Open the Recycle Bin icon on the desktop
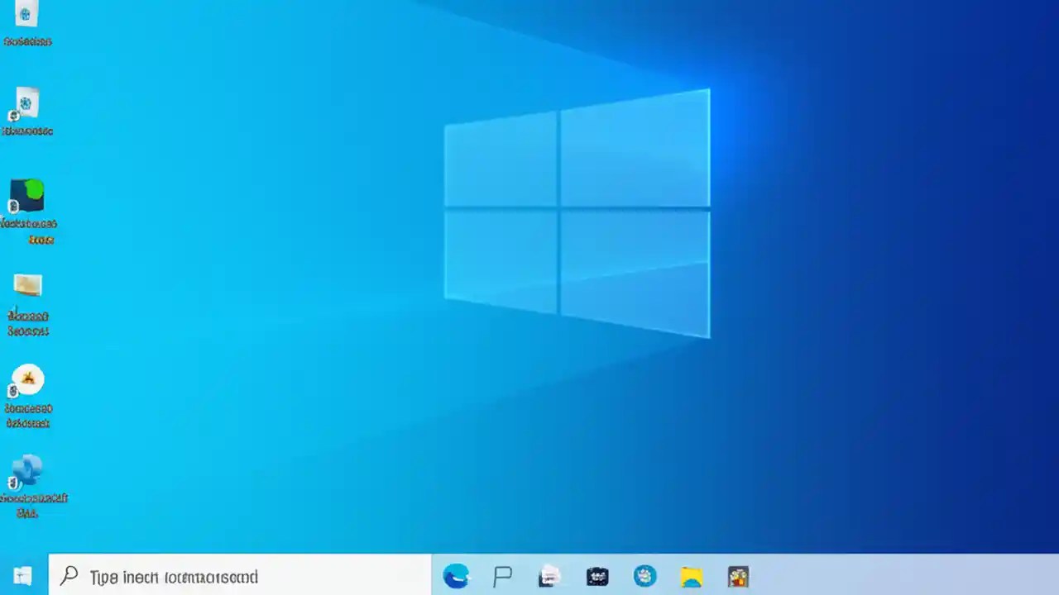1059x595 pixels. (27, 17)
